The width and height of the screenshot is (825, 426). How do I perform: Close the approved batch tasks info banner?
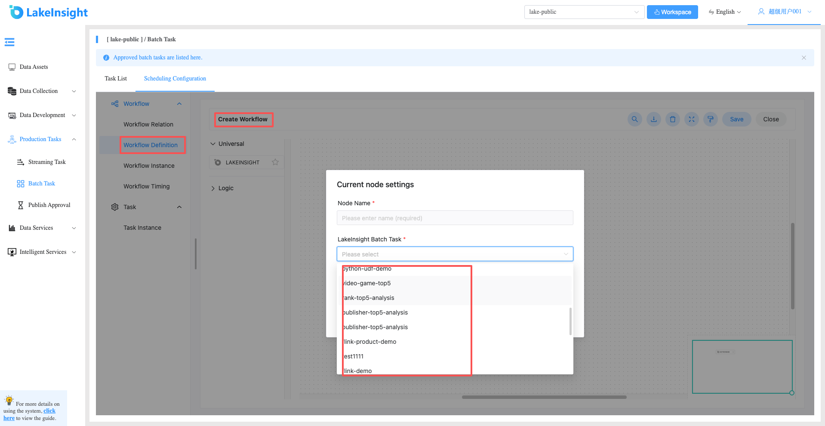(x=803, y=58)
